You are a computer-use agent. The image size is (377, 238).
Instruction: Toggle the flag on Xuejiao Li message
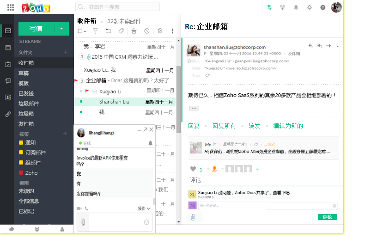[87, 91]
